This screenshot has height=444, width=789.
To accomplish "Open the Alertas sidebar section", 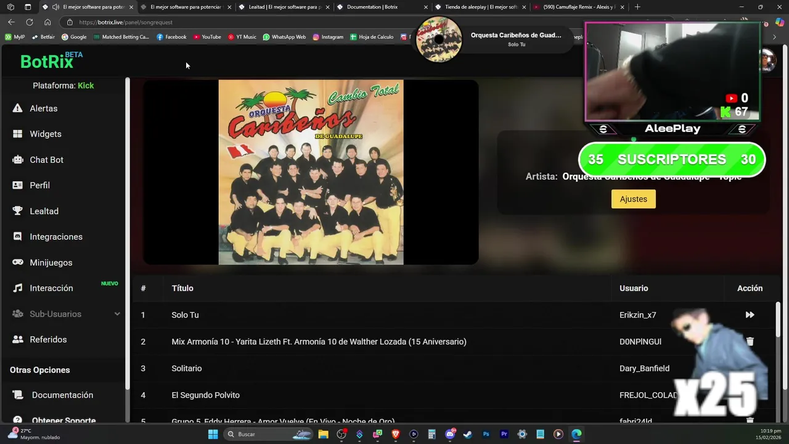I will click(x=35, y=109).
